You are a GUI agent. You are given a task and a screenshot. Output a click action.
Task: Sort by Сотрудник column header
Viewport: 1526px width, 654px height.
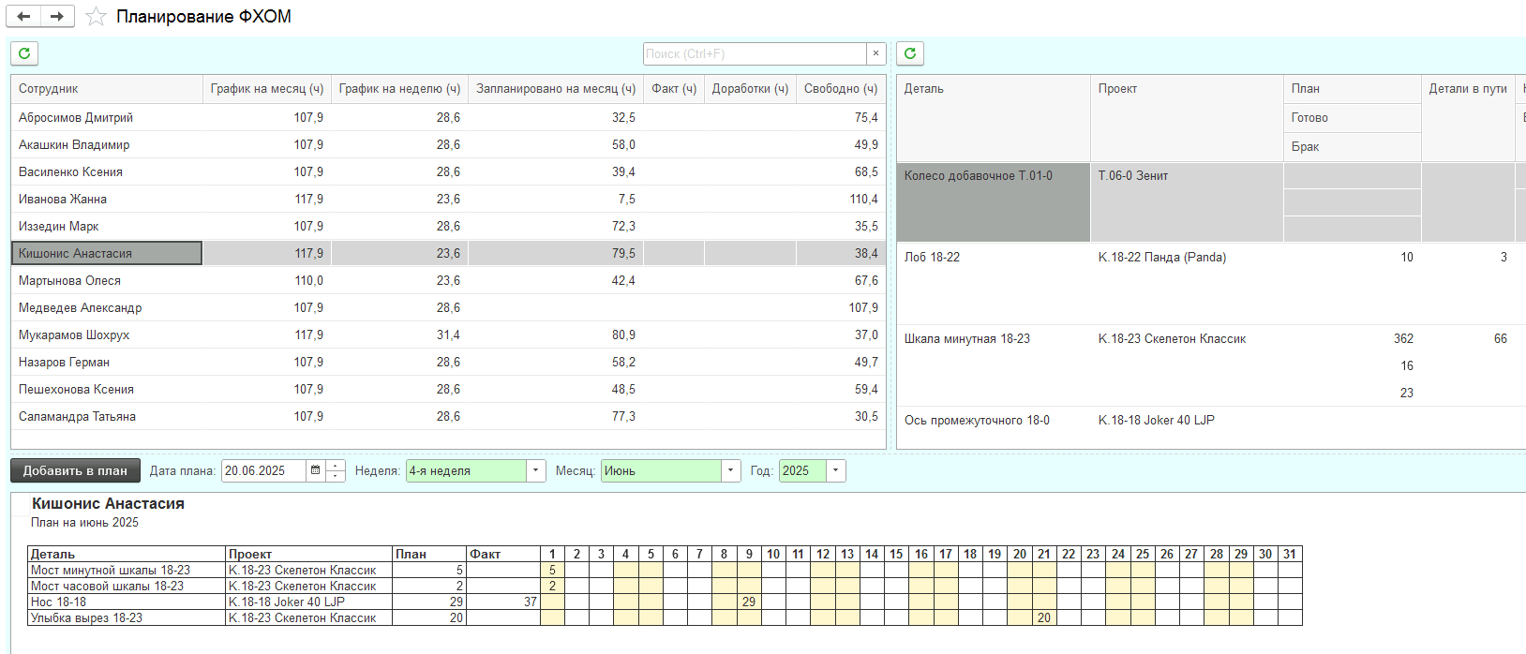(x=49, y=89)
